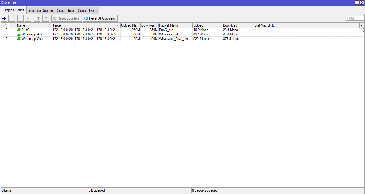Click the 23.1 Mbps download value
This screenshot has height=194, width=365.
[230, 30]
